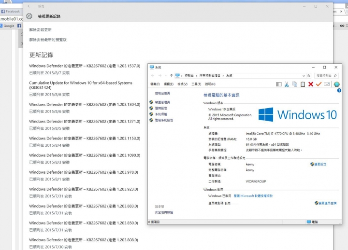Click the 16.0 GB RAM value
Viewport: 348px width, 250px height.
(251, 139)
